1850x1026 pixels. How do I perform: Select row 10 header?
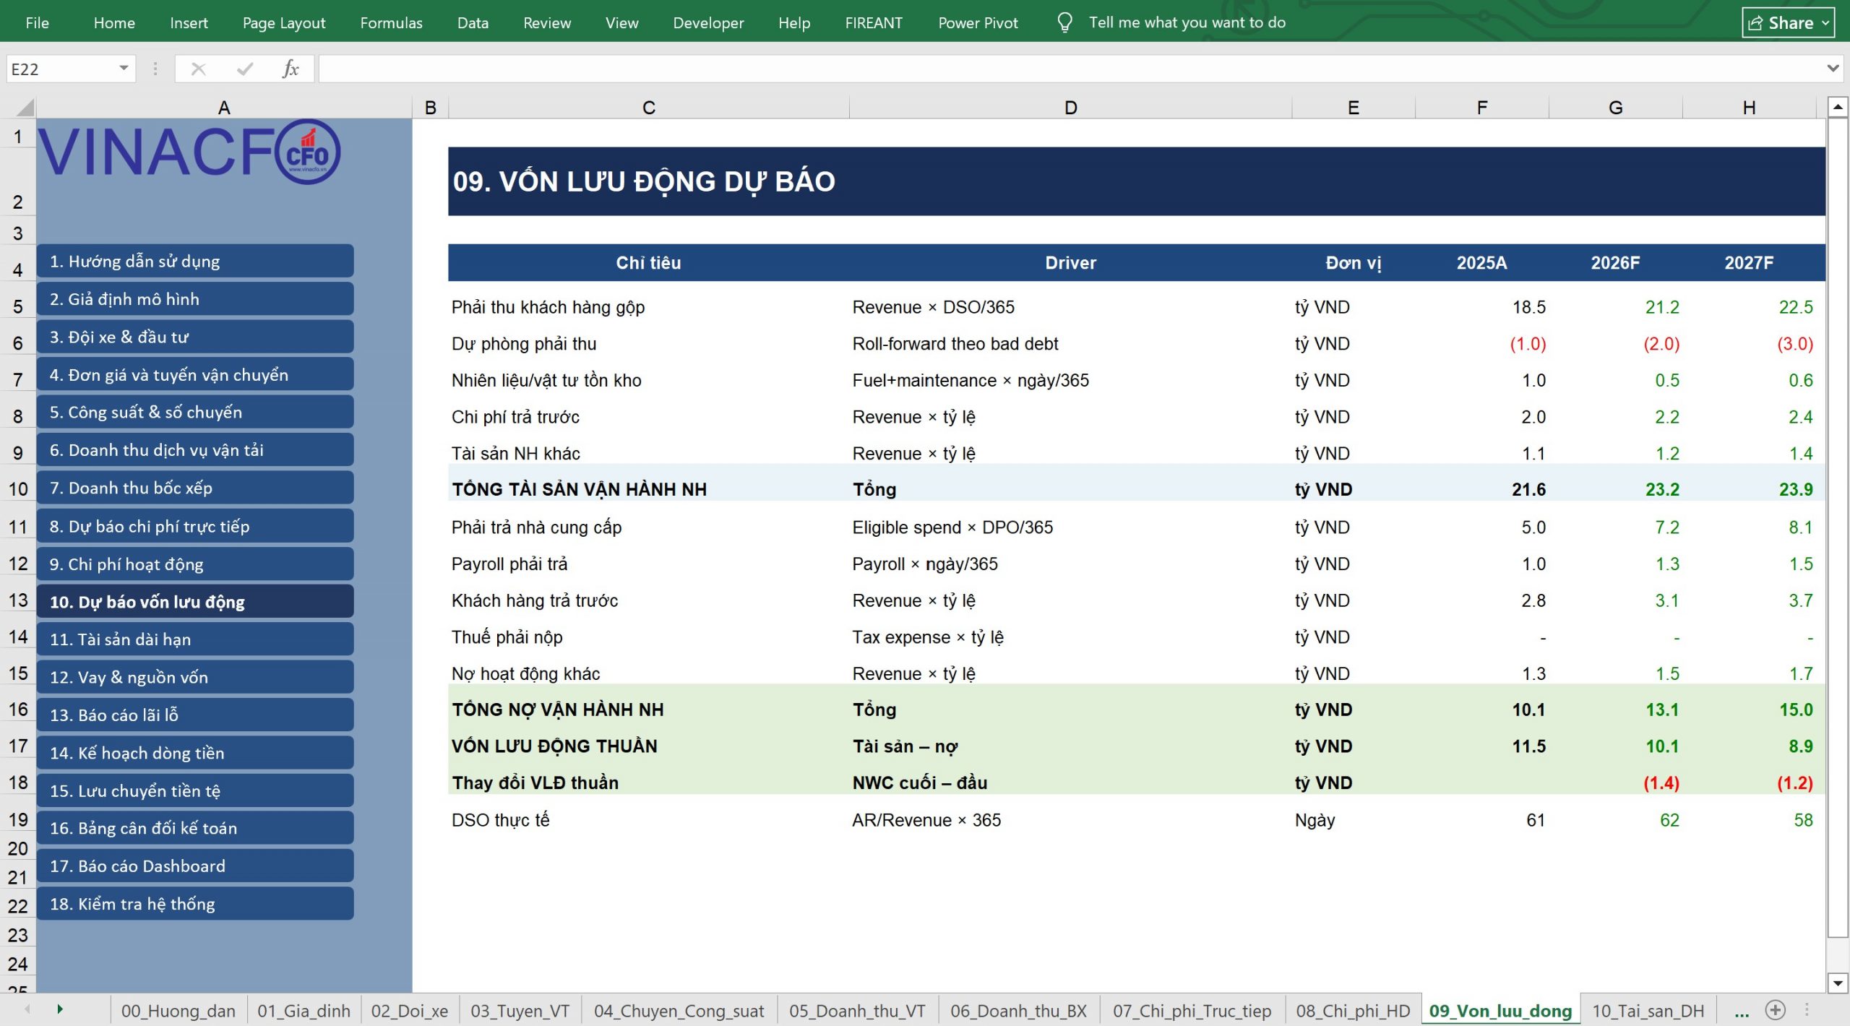[x=18, y=489]
